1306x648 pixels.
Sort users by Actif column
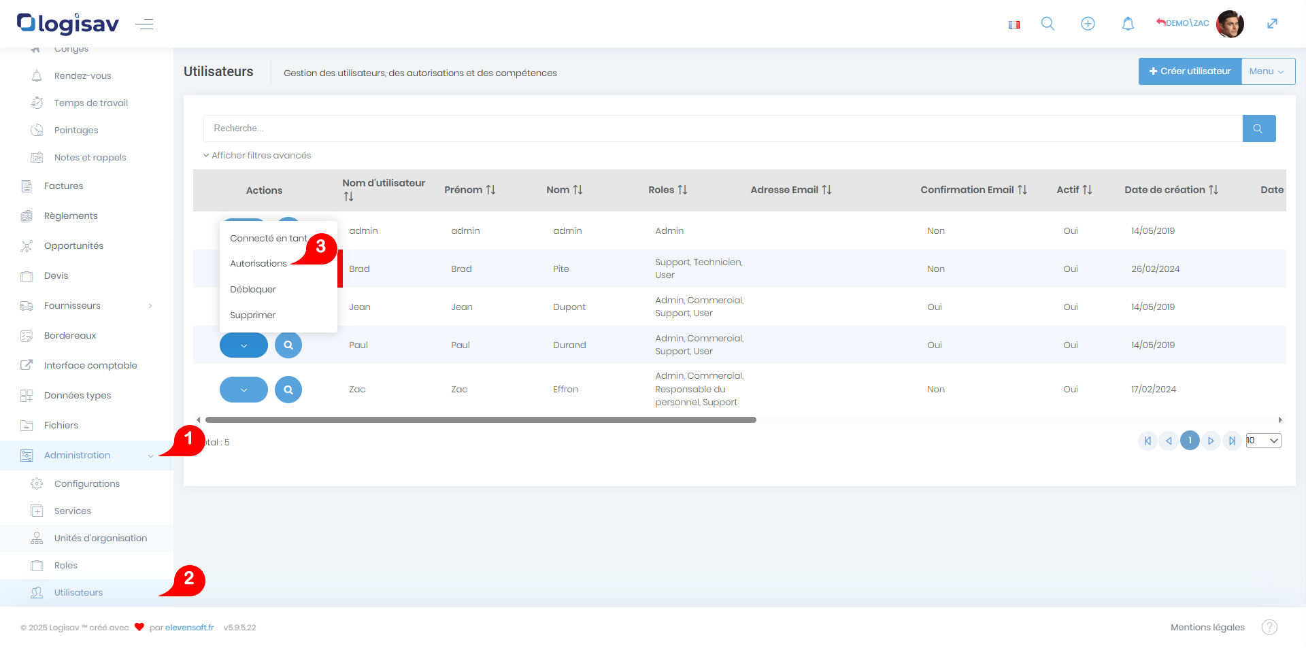tap(1074, 190)
